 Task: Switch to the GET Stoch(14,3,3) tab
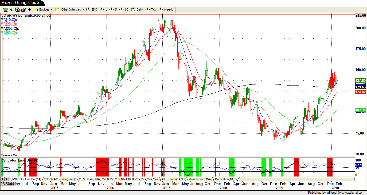(174, 179)
